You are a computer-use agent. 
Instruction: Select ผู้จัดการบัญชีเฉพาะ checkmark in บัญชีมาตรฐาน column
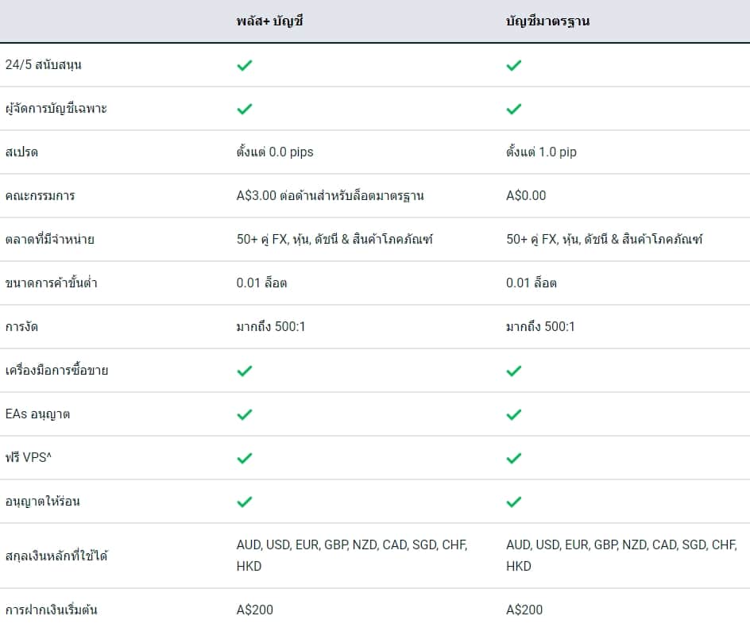(x=514, y=109)
